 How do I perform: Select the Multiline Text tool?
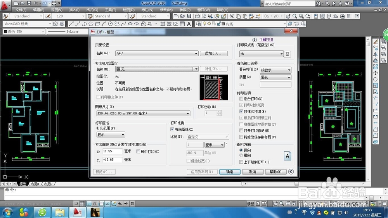[x=189, y=24]
